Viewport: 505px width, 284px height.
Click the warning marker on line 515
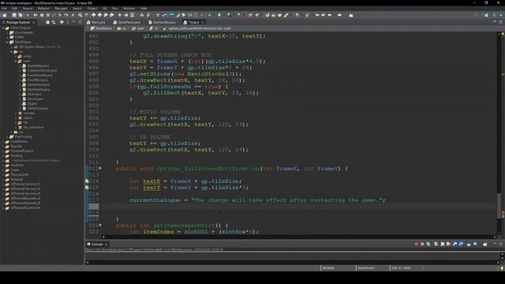pyautogui.click(x=87, y=188)
